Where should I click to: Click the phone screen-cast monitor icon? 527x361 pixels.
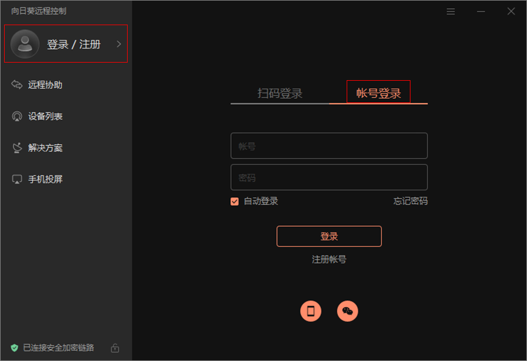pos(17,179)
